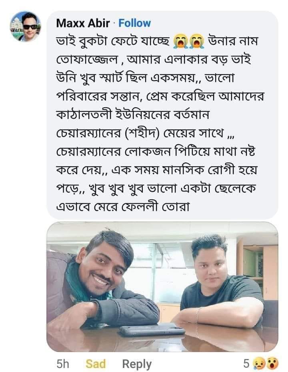Click the second crying emoji in the comment
This screenshot has height=372, width=288.
[x=197, y=41]
